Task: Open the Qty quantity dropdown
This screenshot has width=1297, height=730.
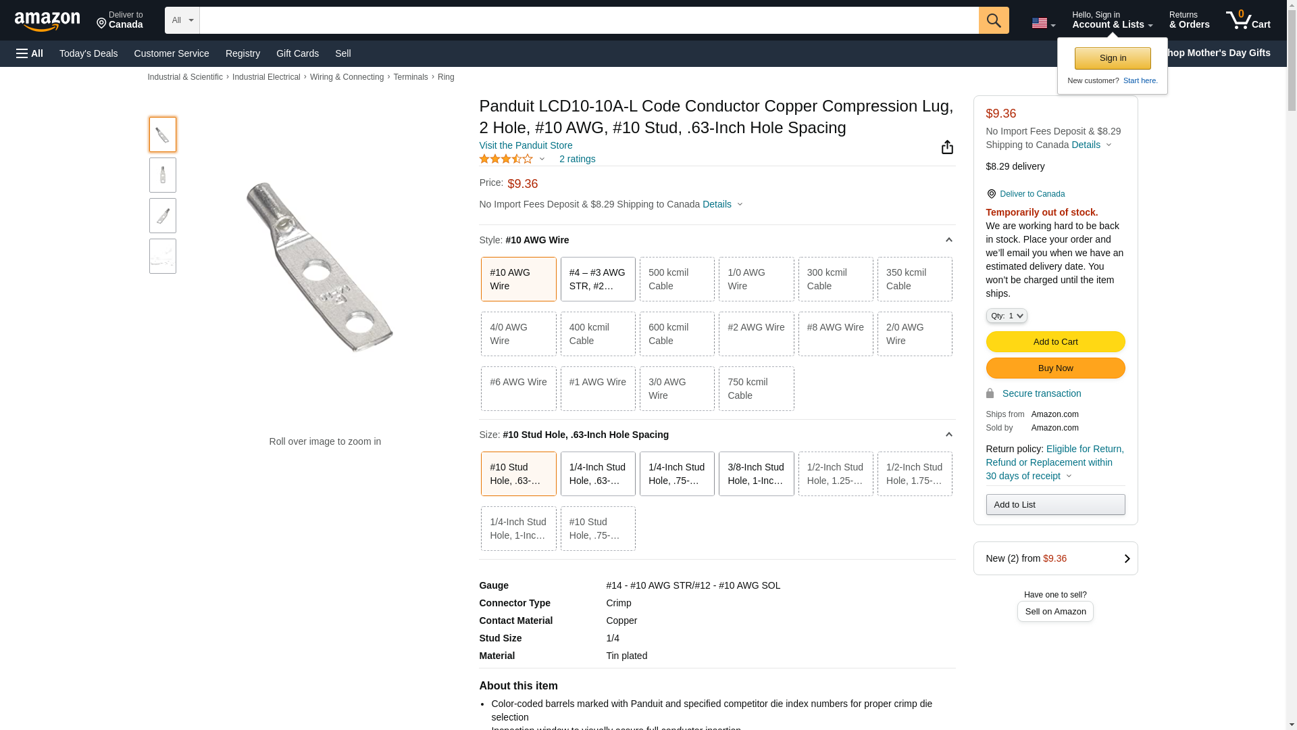Action: [x=1006, y=316]
